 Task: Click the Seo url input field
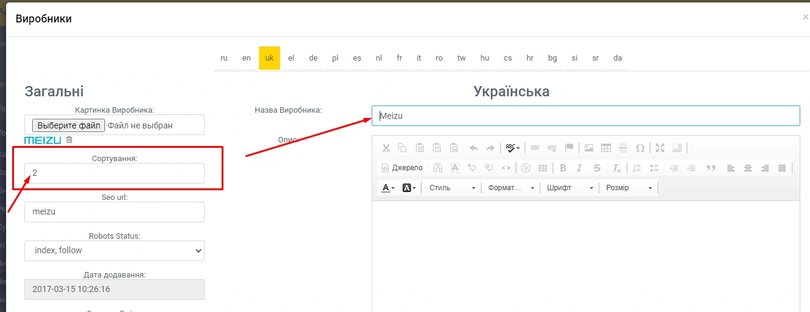click(x=115, y=212)
